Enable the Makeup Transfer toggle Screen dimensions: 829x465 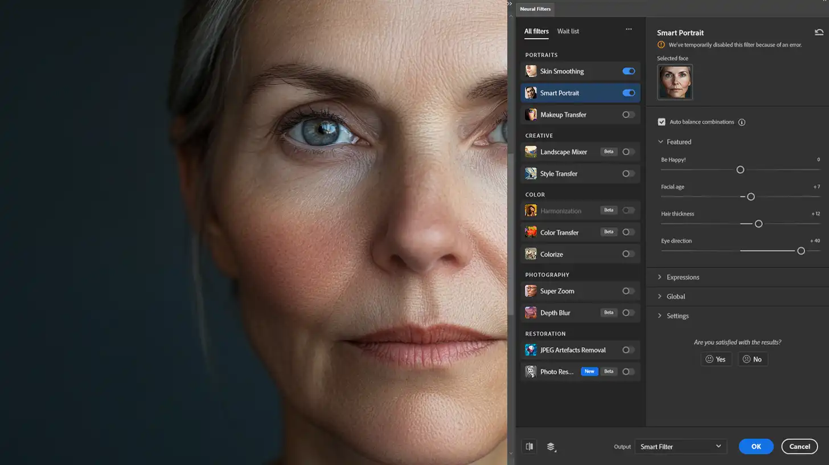[x=629, y=115]
